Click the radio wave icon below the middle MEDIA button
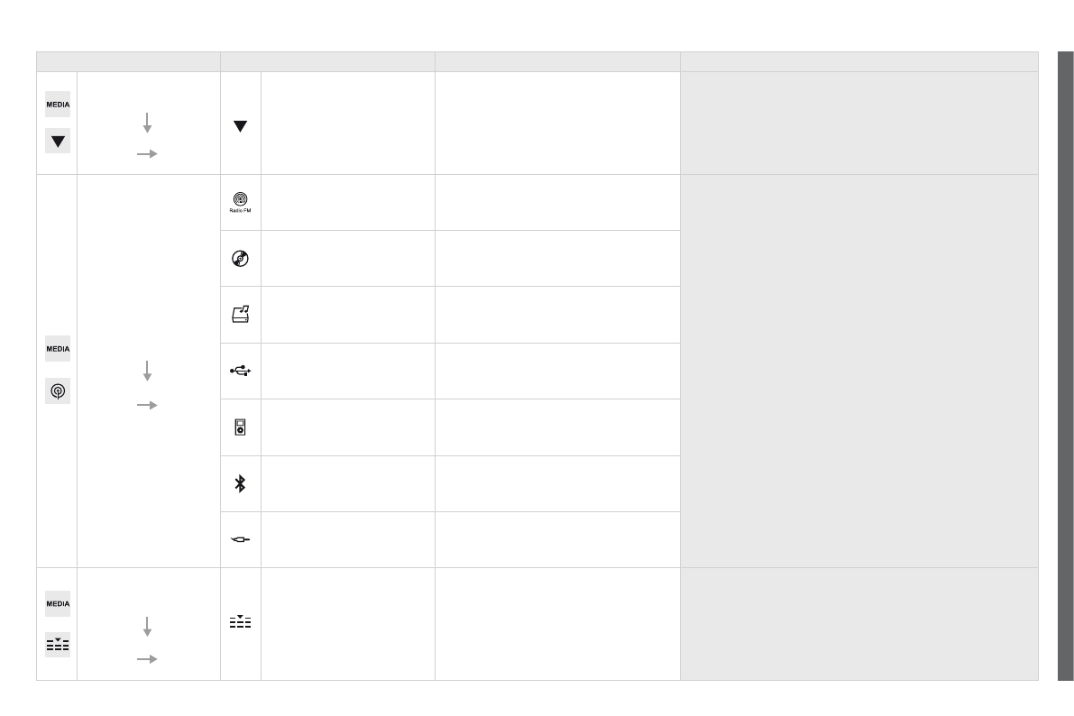Screen dimensions: 1074x716 [58, 391]
